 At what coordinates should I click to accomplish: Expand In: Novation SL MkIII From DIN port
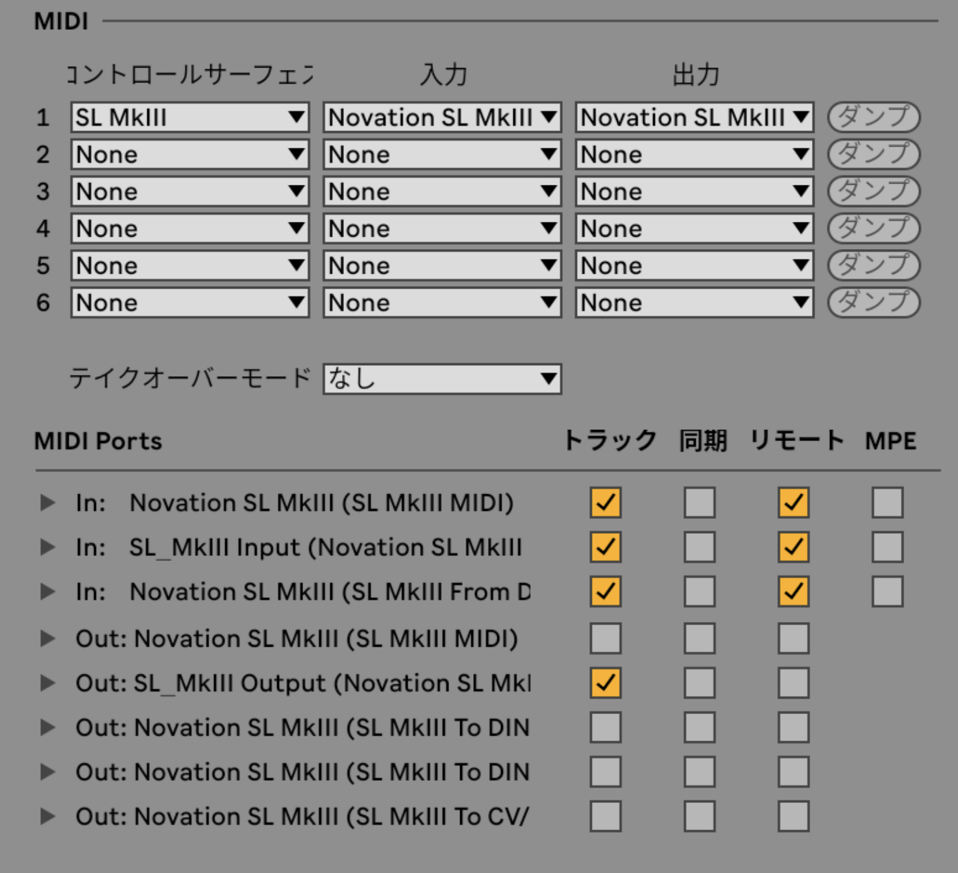coord(47,592)
